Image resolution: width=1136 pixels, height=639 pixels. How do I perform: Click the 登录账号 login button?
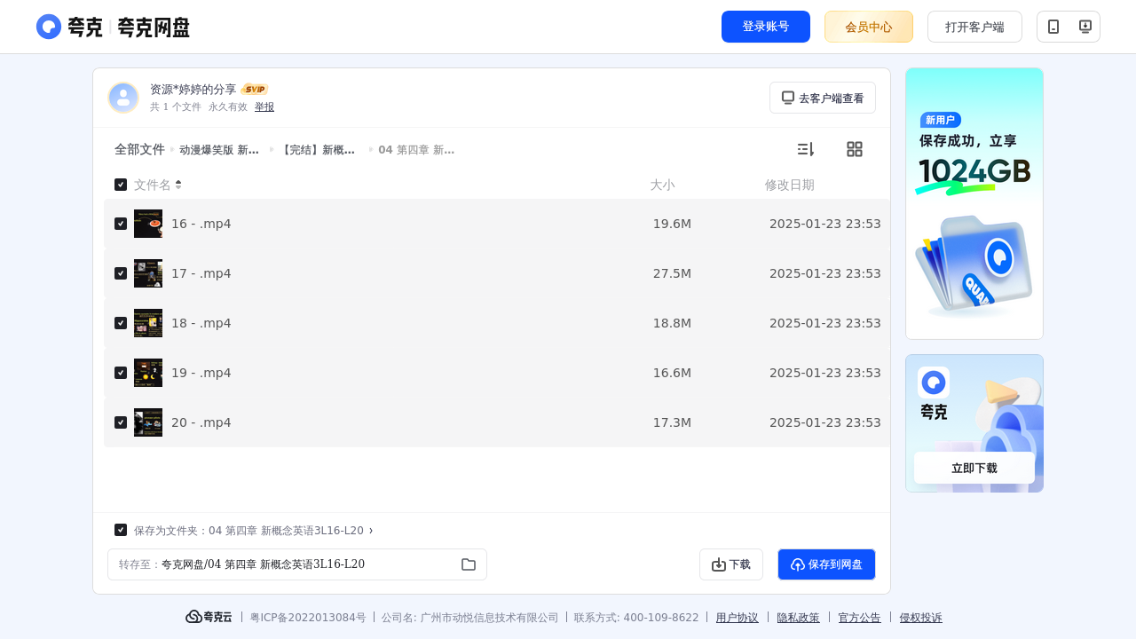tap(766, 27)
